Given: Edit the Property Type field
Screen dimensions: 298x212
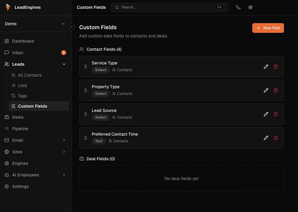Looking at the screenshot, I should coord(266,90).
